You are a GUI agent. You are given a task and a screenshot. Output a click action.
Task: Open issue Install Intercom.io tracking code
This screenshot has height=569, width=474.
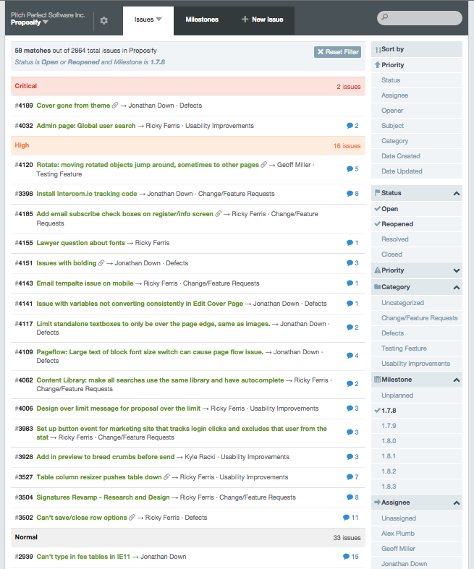87,194
